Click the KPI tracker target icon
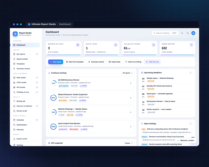The image size is (209, 167). tap(14, 87)
